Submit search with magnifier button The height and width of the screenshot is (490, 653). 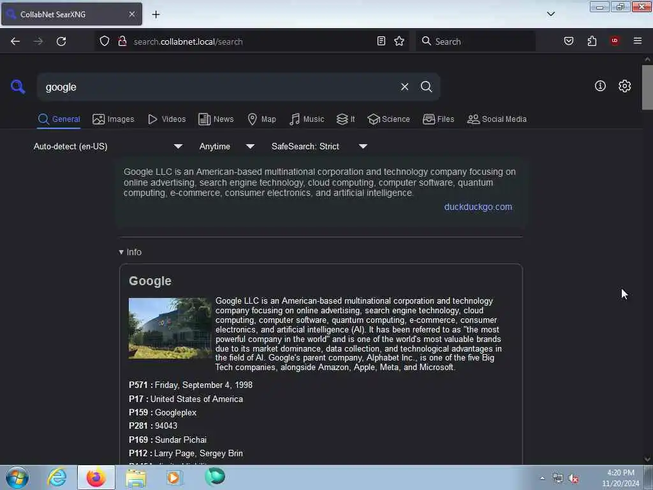(x=426, y=87)
